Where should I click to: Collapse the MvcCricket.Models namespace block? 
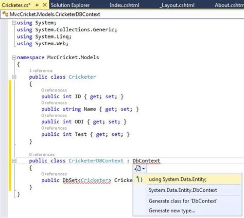click(14, 58)
